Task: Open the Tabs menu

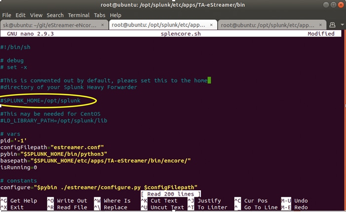Action: (x=100, y=15)
